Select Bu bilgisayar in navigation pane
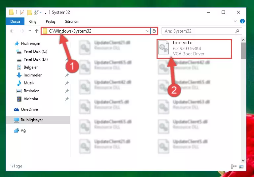 pos(38,120)
